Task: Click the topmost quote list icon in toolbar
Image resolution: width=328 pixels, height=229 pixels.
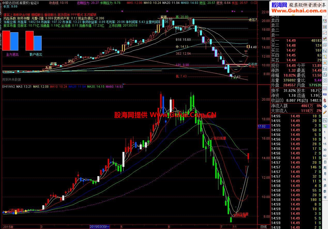Action: (325, 21)
